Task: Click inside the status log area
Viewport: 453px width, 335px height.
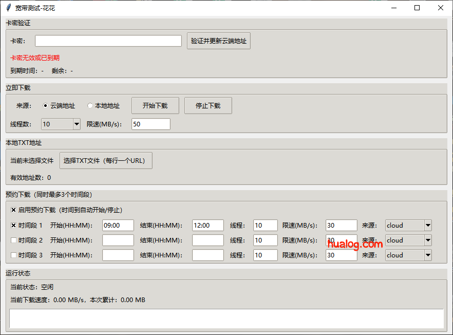Action: [x=226, y=319]
